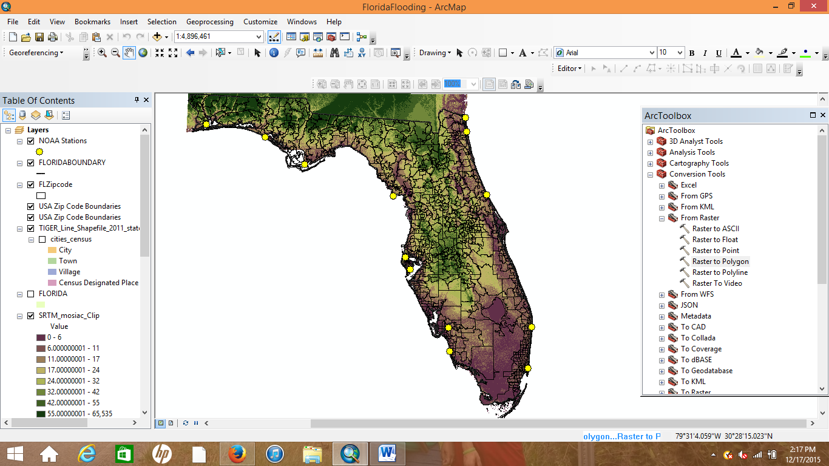Refresh the map view
Image resolution: width=829 pixels, height=466 pixels.
click(185, 423)
